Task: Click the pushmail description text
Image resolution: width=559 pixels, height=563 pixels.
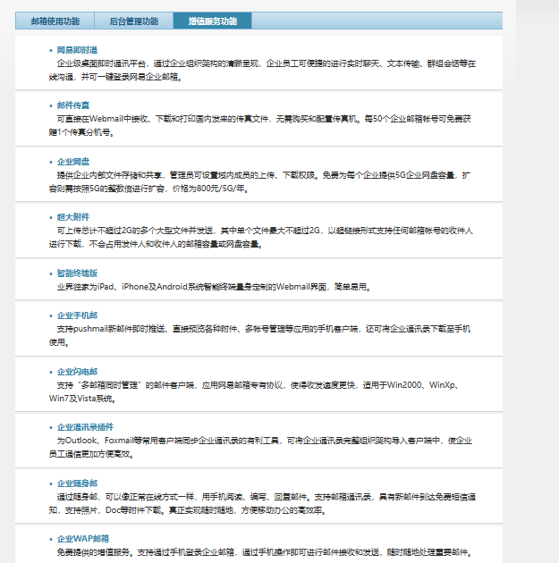Action: (x=259, y=336)
